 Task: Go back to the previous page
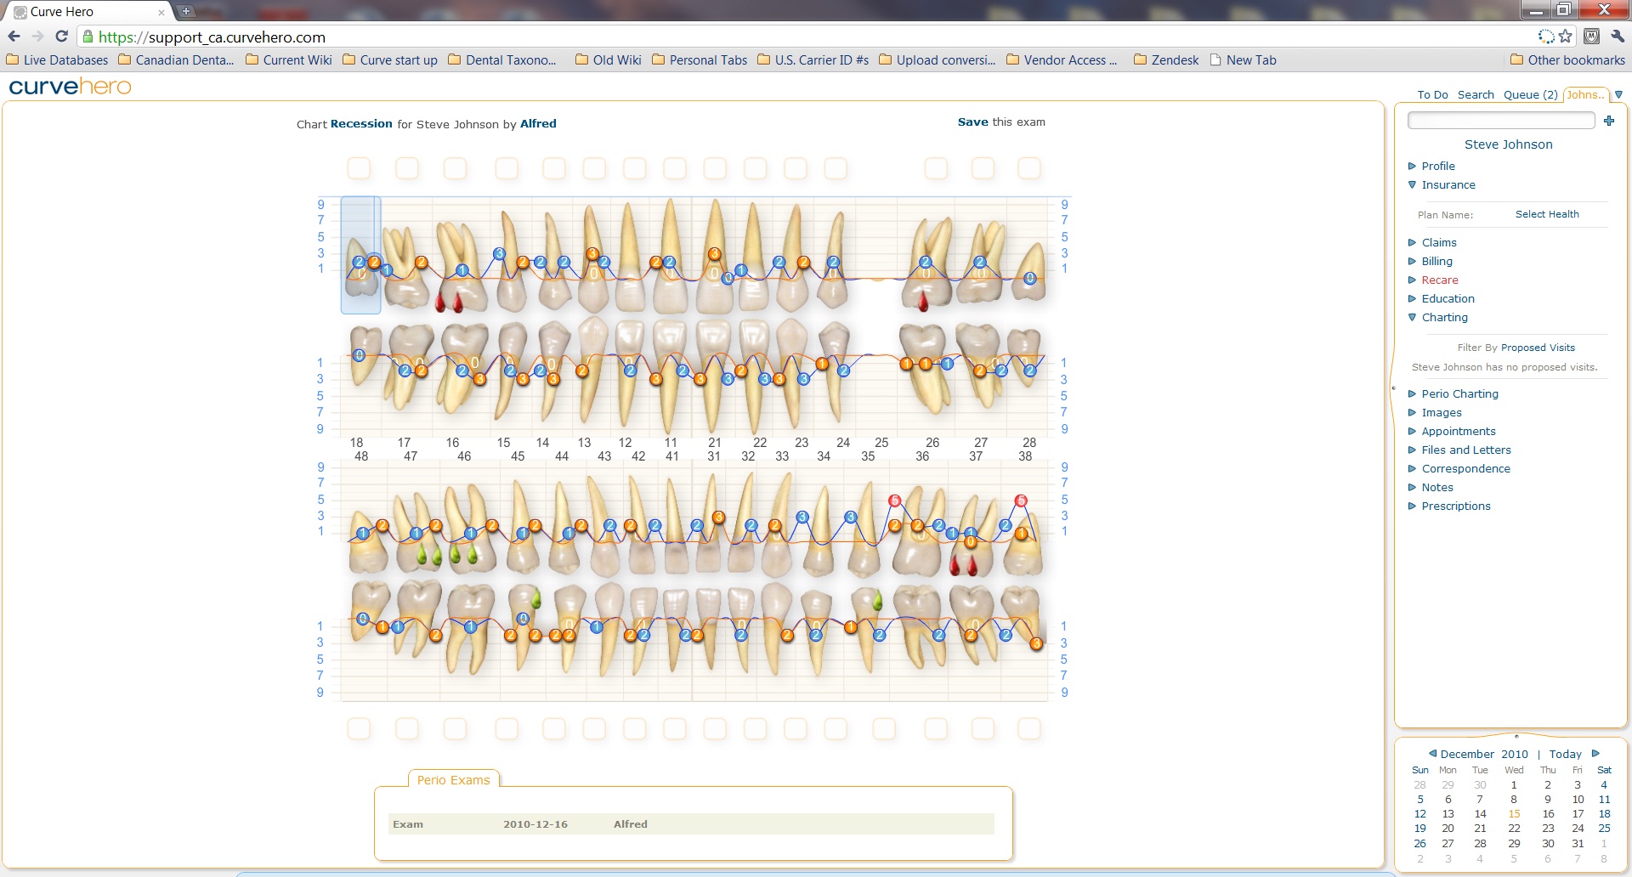click(14, 37)
